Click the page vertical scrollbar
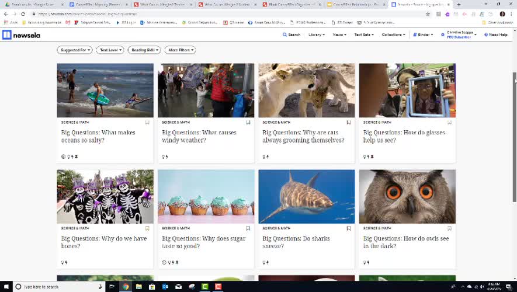Screen dimensions: 517x292 point(514,137)
